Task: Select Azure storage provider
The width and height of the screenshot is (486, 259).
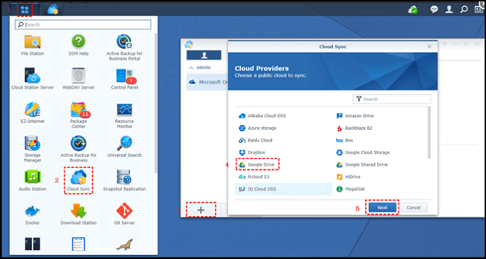Action: coord(258,128)
